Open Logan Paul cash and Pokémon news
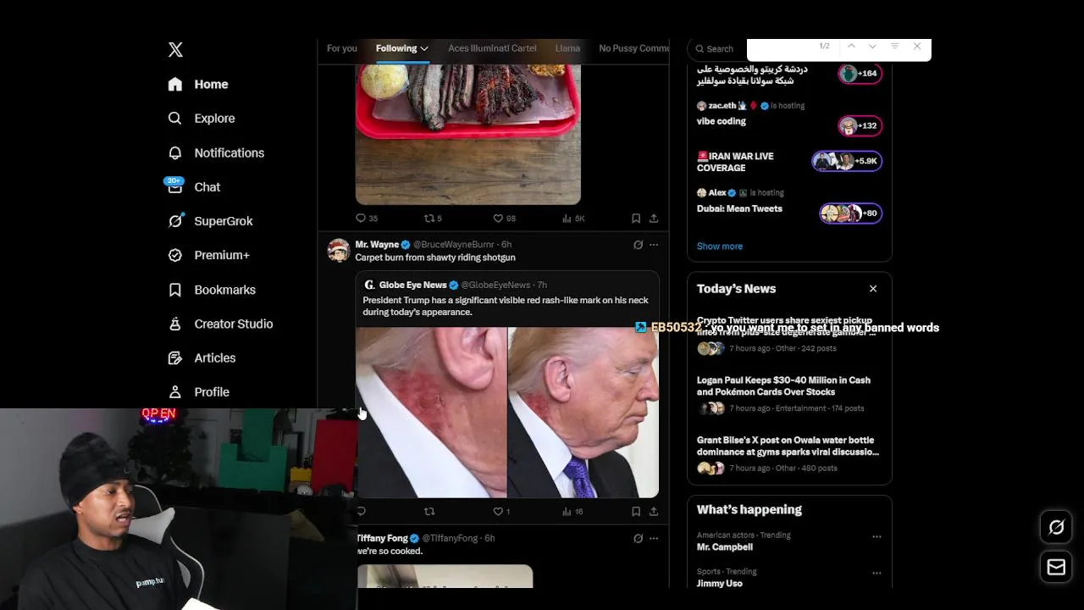This screenshot has width=1084, height=610. [783, 386]
